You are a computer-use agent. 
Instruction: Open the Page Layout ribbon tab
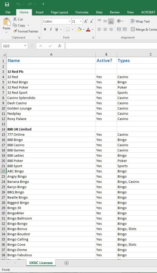coord(59,12)
